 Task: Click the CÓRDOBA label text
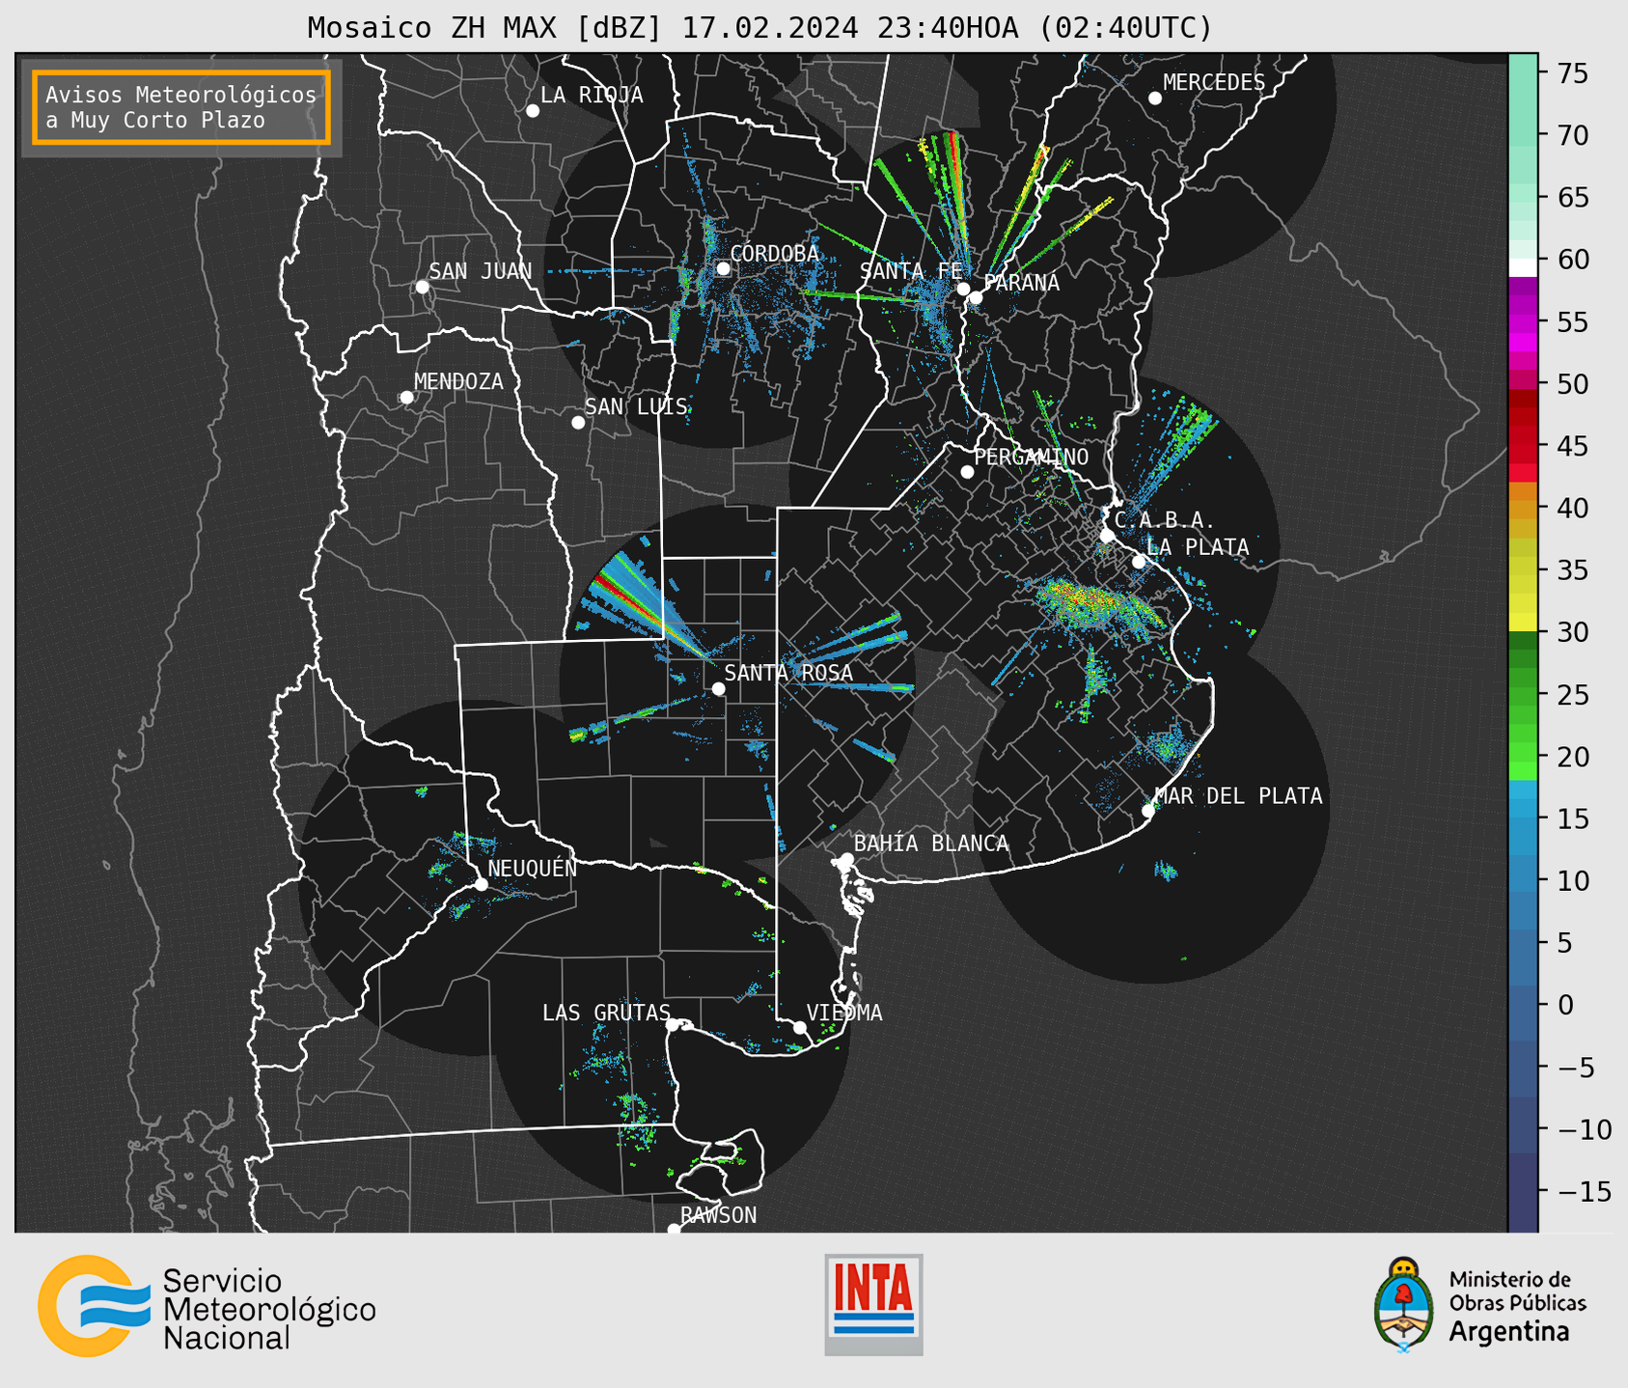pyautogui.click(x=774, y=253)
